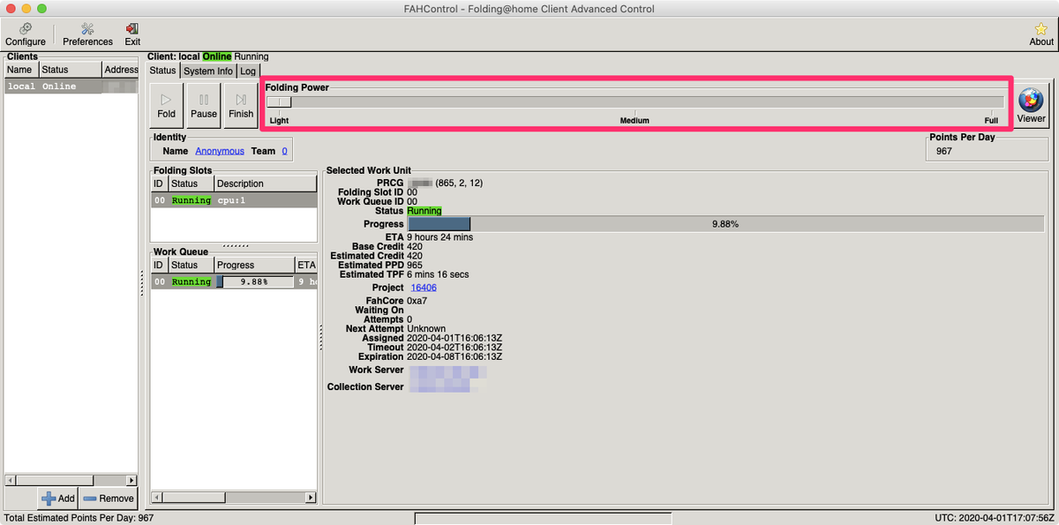This screenshot has width=1059, height=525.
Task: Click the Timeout 2020-04-02 timestamp
Action: (x=454, y=347)
